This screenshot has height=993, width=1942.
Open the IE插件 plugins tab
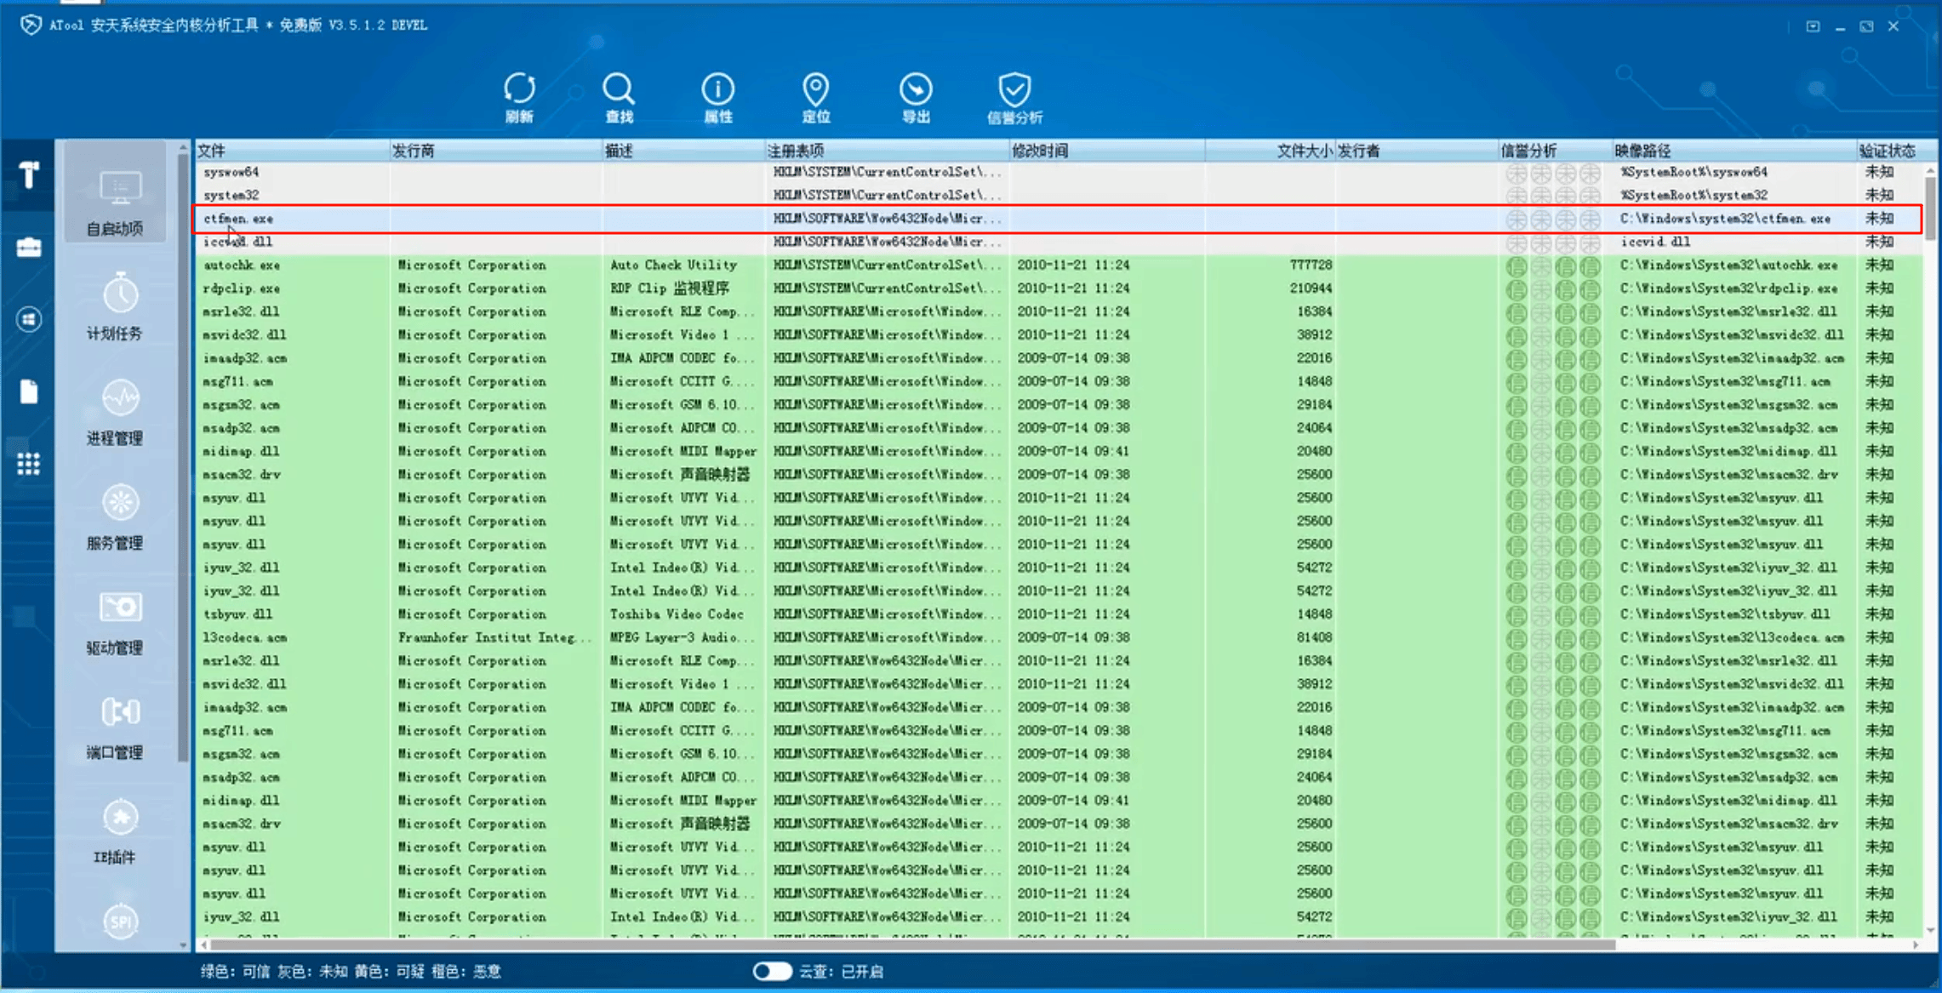115,830
